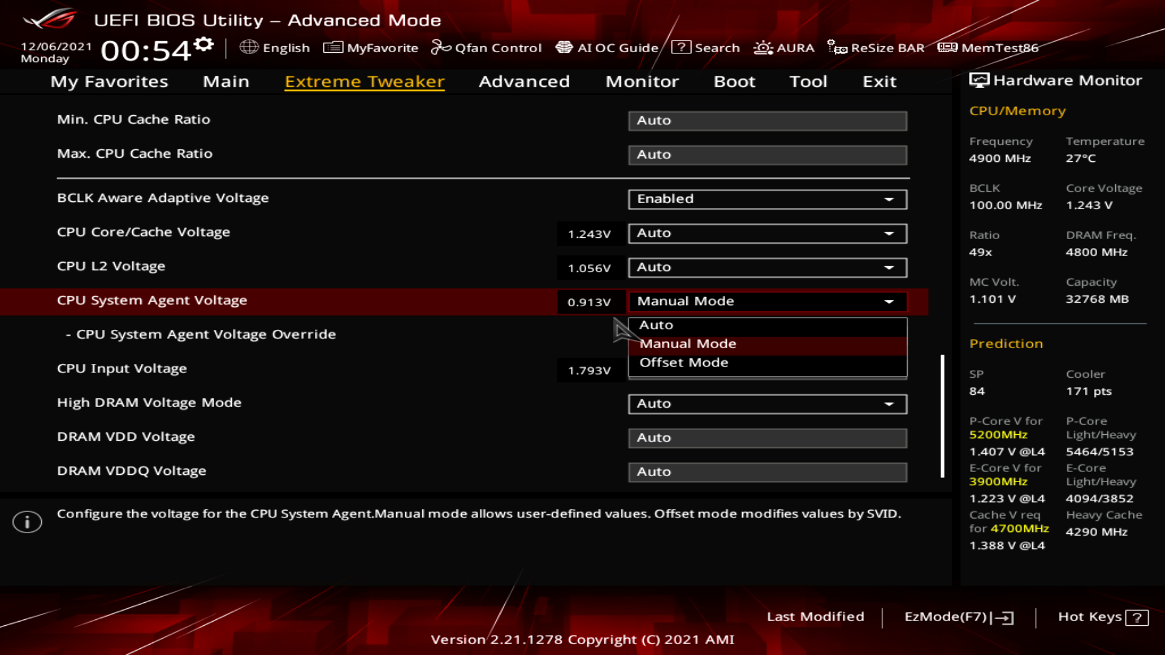Click the vertical scrollbar thumb
The image size is (1165, 655).
(942, 416)
